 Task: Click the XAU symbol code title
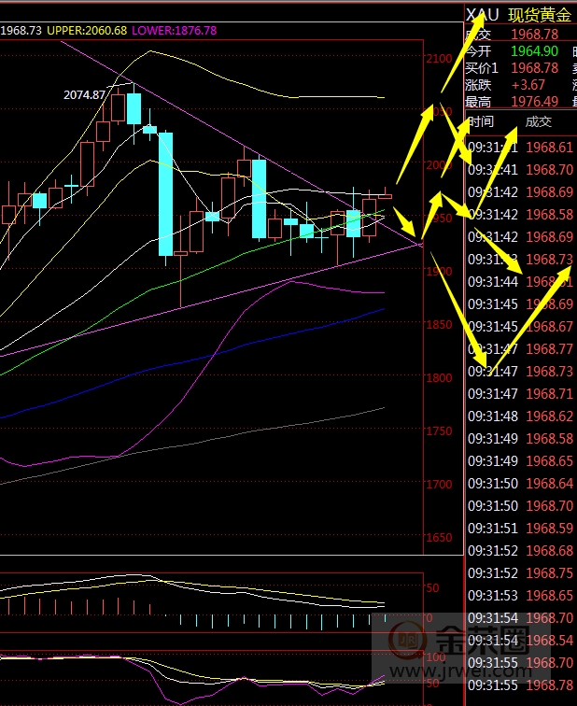[x=483, y=15]
